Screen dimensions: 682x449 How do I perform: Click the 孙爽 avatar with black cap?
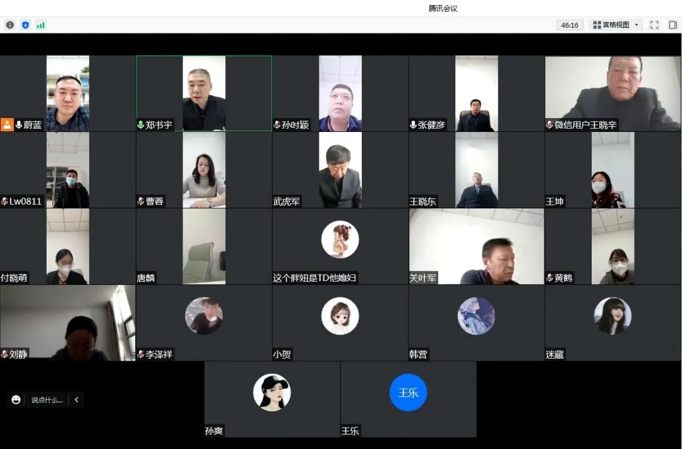click(272, 393)
